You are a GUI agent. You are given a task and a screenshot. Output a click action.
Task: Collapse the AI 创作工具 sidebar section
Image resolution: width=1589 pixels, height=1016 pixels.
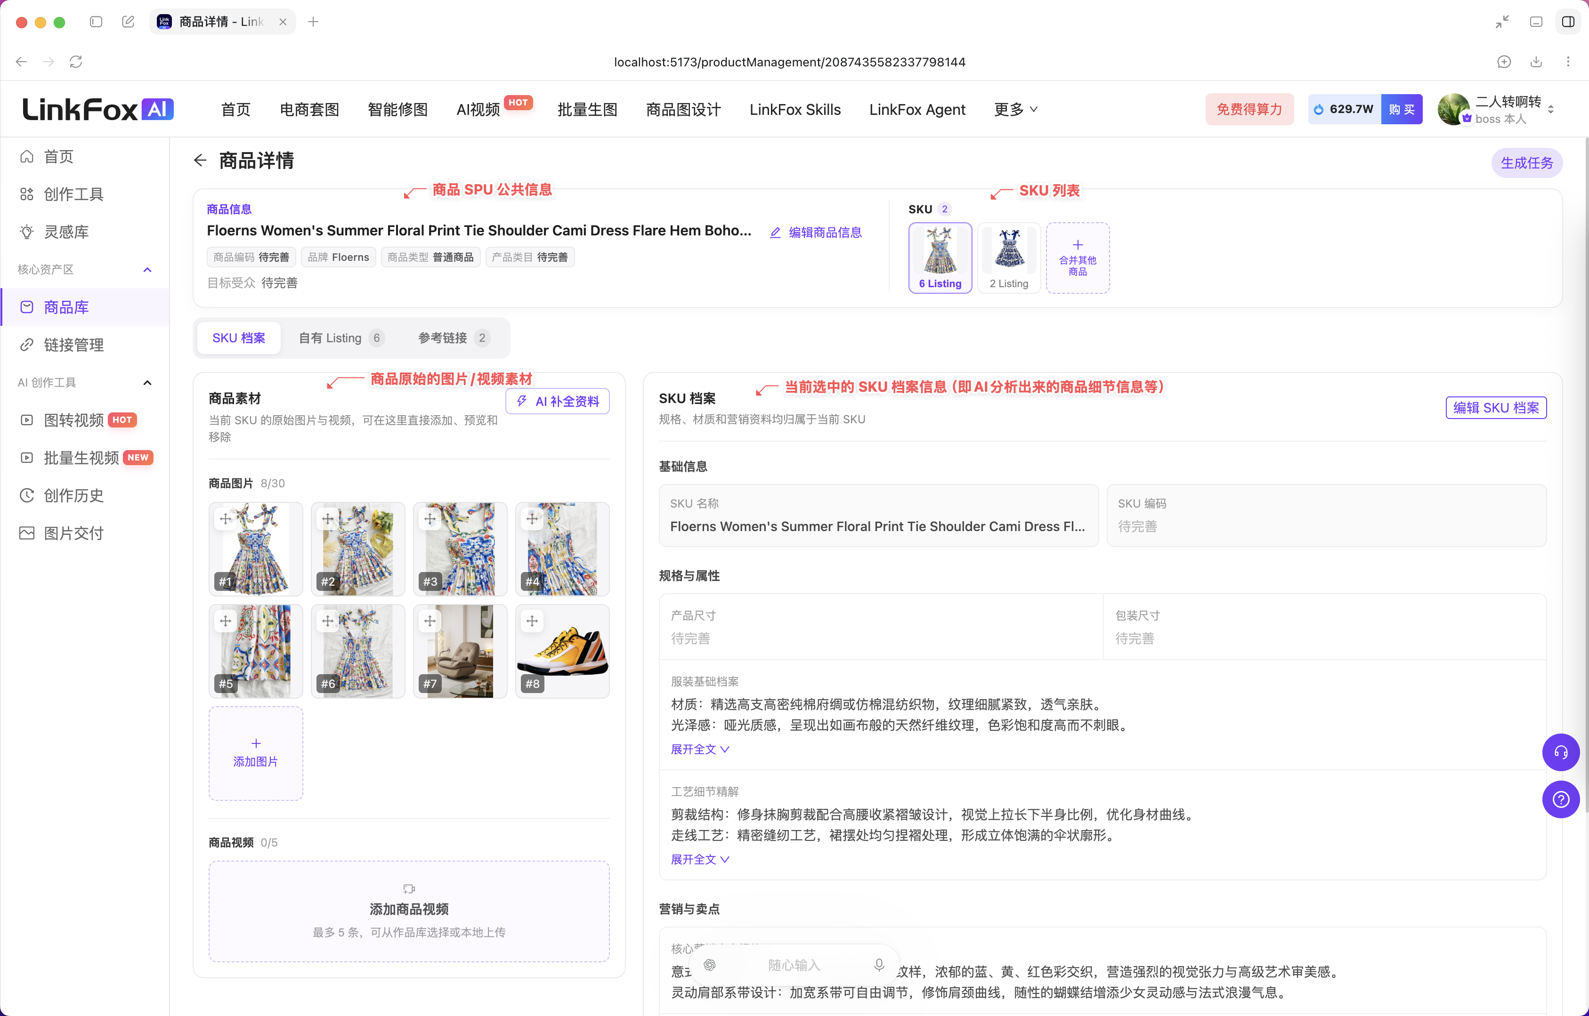tap(147, 383)
